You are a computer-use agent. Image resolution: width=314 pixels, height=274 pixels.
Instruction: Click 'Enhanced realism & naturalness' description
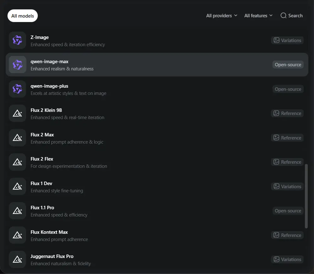[x=62, y=69]
